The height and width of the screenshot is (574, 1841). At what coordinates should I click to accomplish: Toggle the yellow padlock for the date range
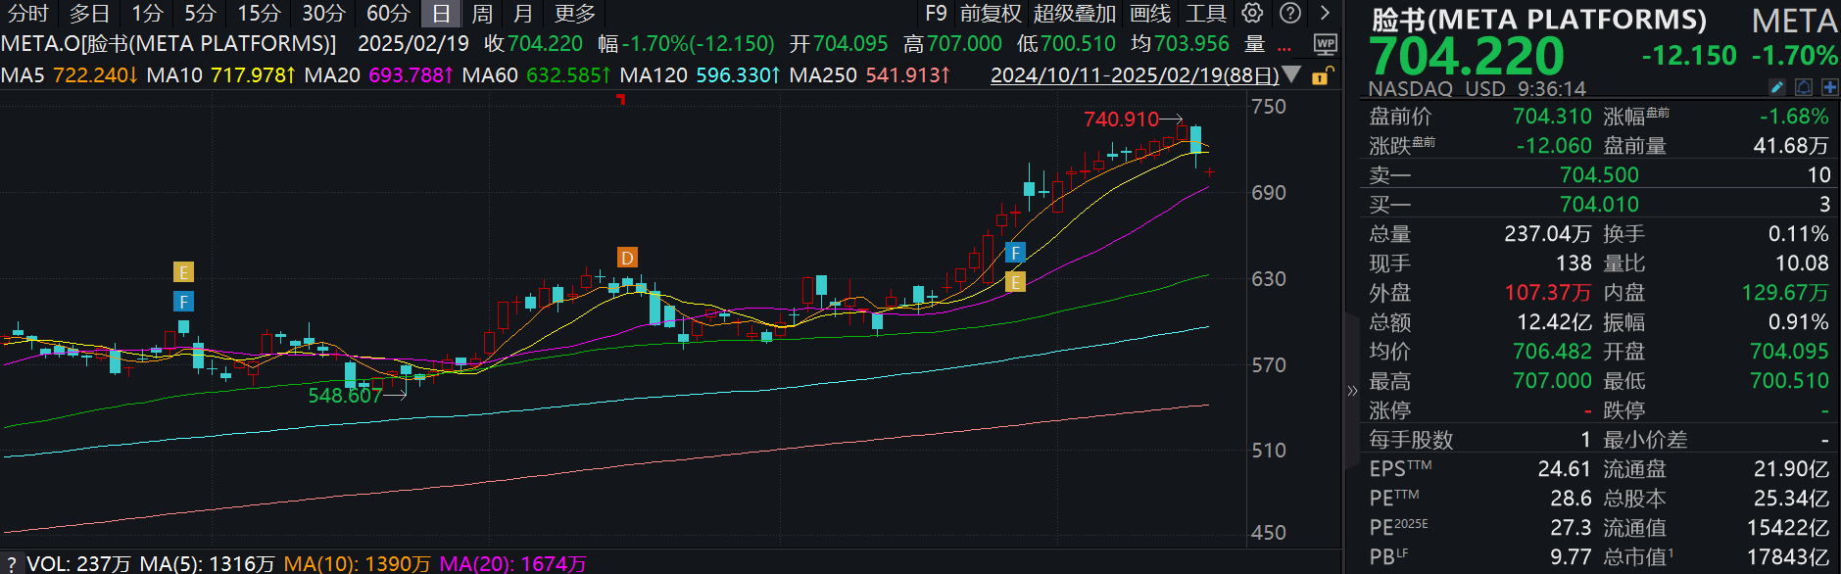pyautogui.click(x=1322, y=75)
